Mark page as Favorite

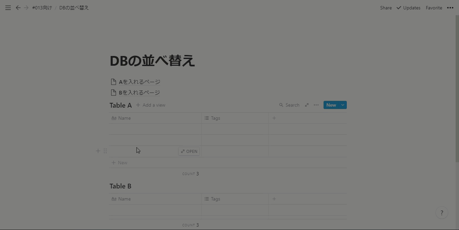434,8
